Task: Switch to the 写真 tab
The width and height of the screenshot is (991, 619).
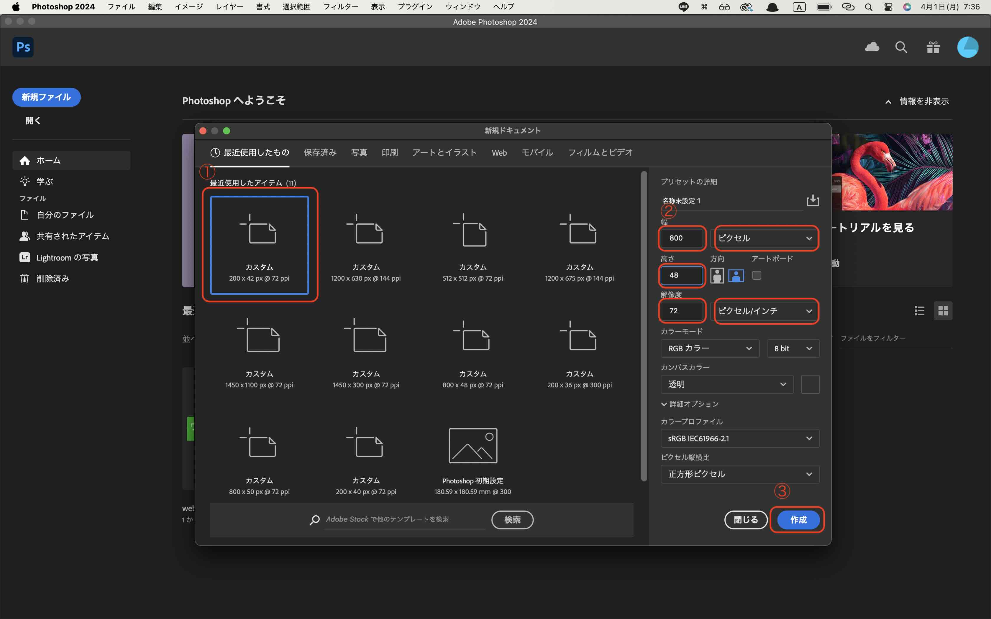Action: (x=359, y=153)
